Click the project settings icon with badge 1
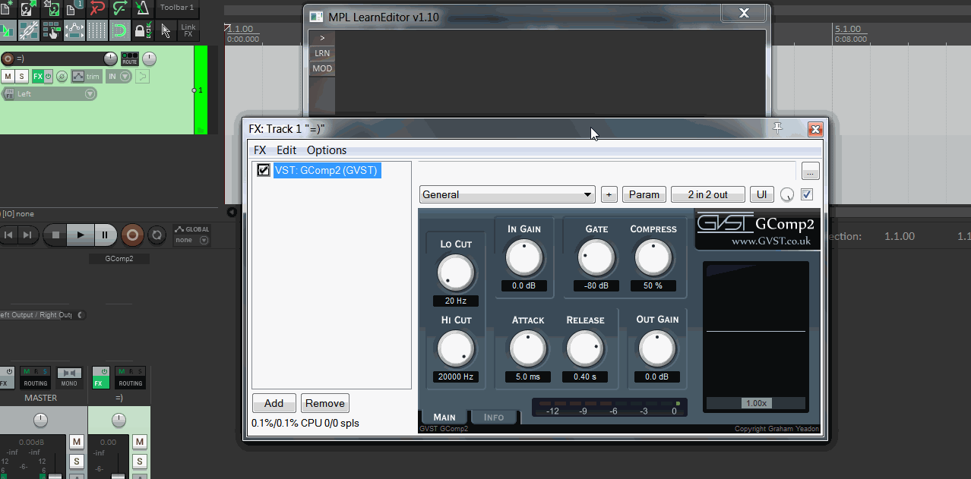The image size is (971, 479). [x=74, y=9]
